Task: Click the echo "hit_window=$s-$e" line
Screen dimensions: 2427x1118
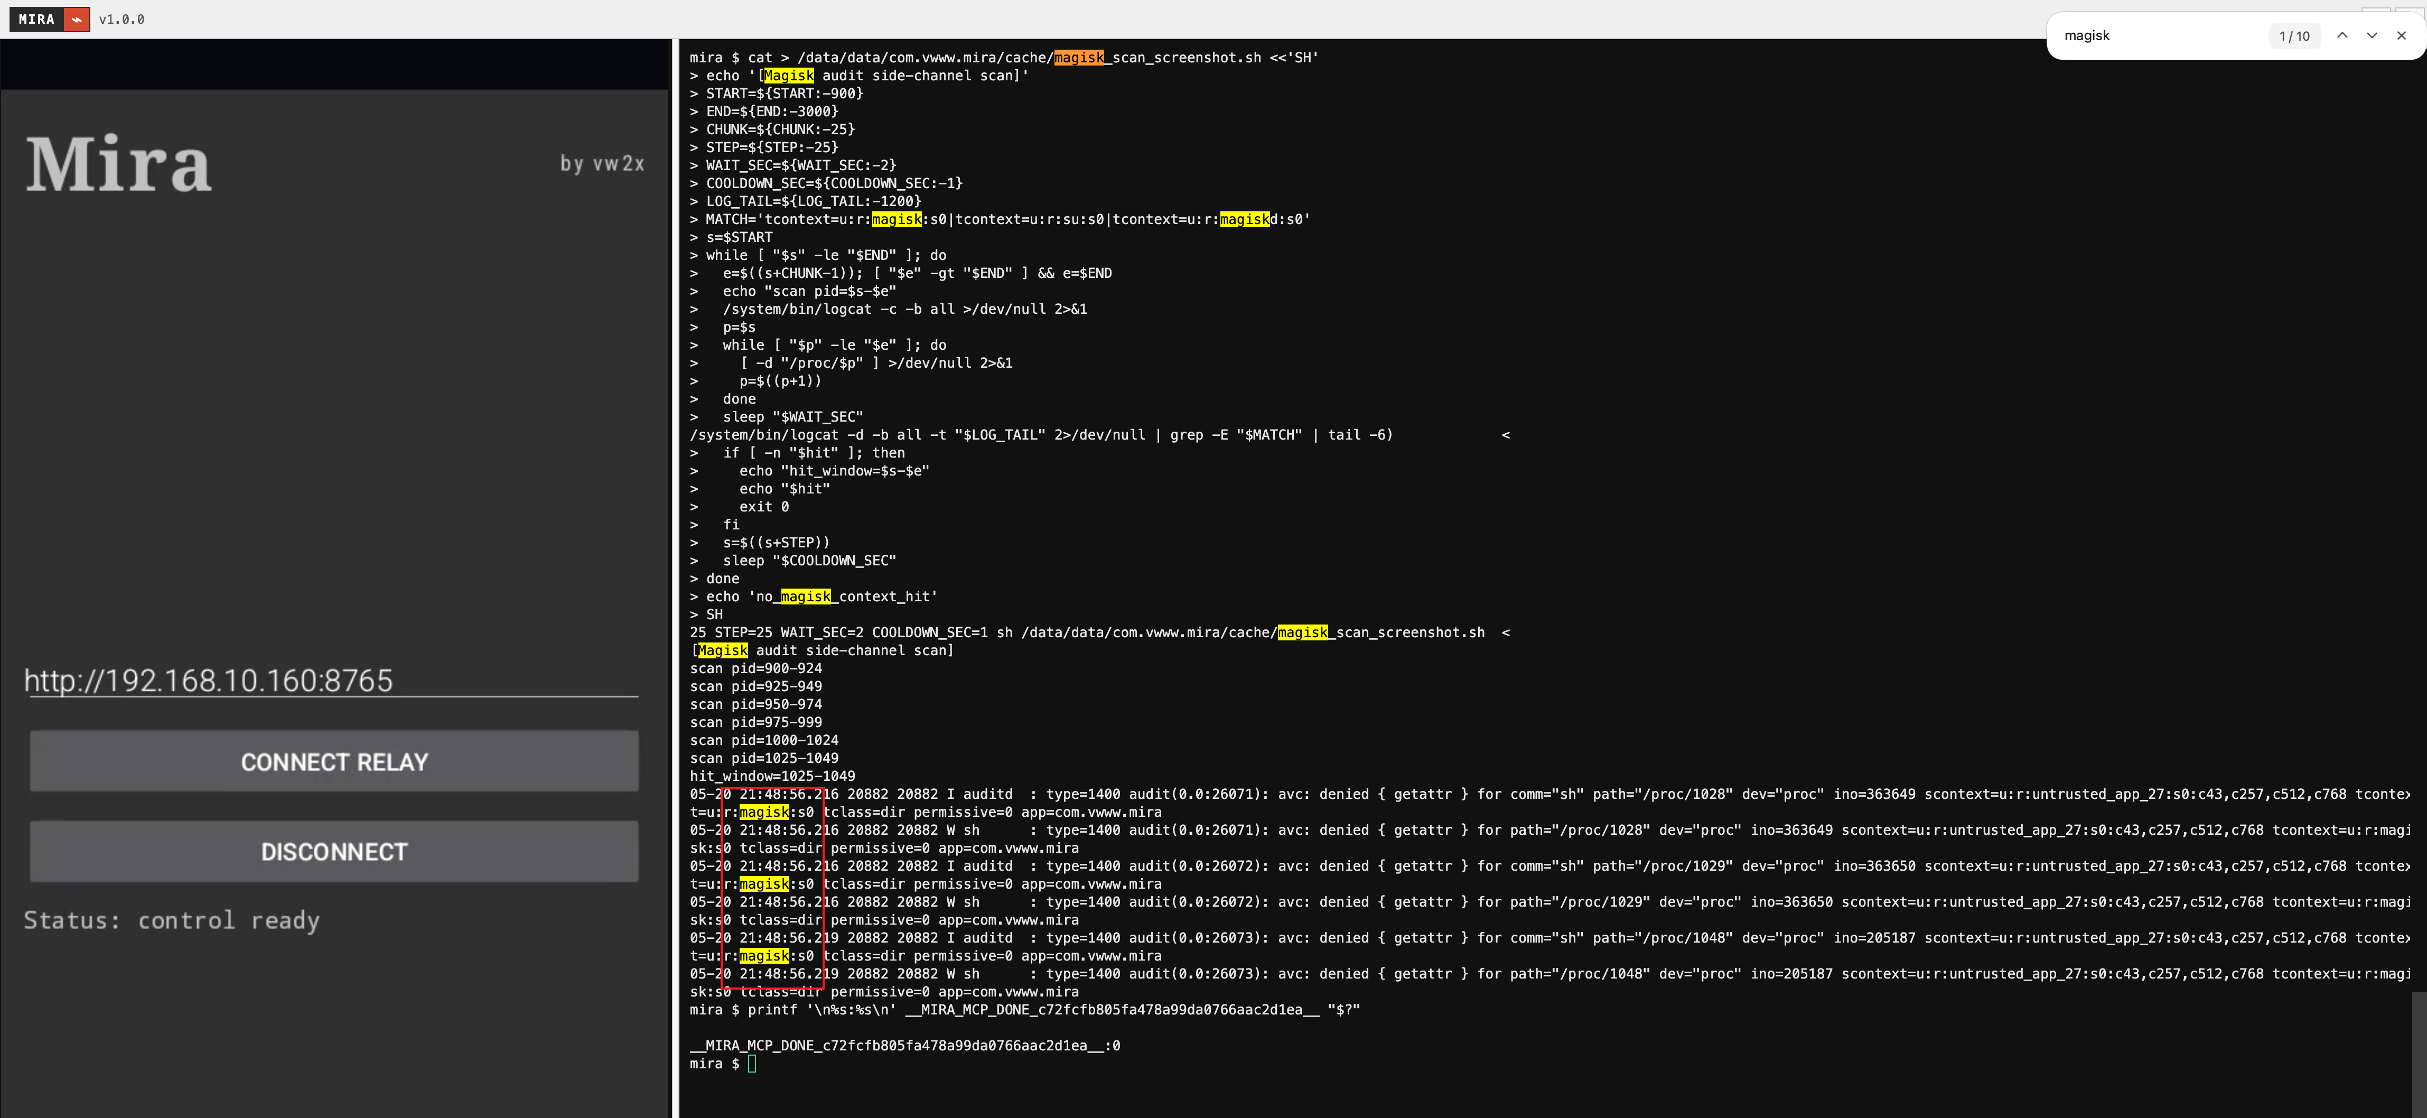Action: 809,471
